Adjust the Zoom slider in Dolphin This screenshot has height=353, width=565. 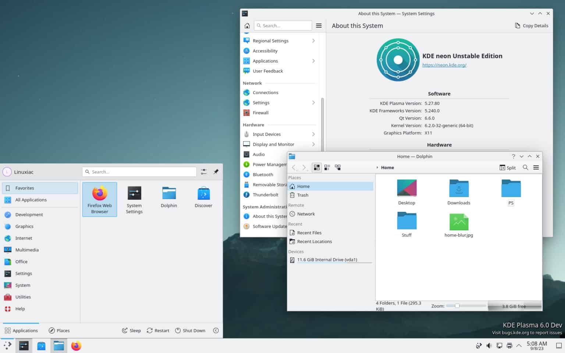click(x=457, y=305)
